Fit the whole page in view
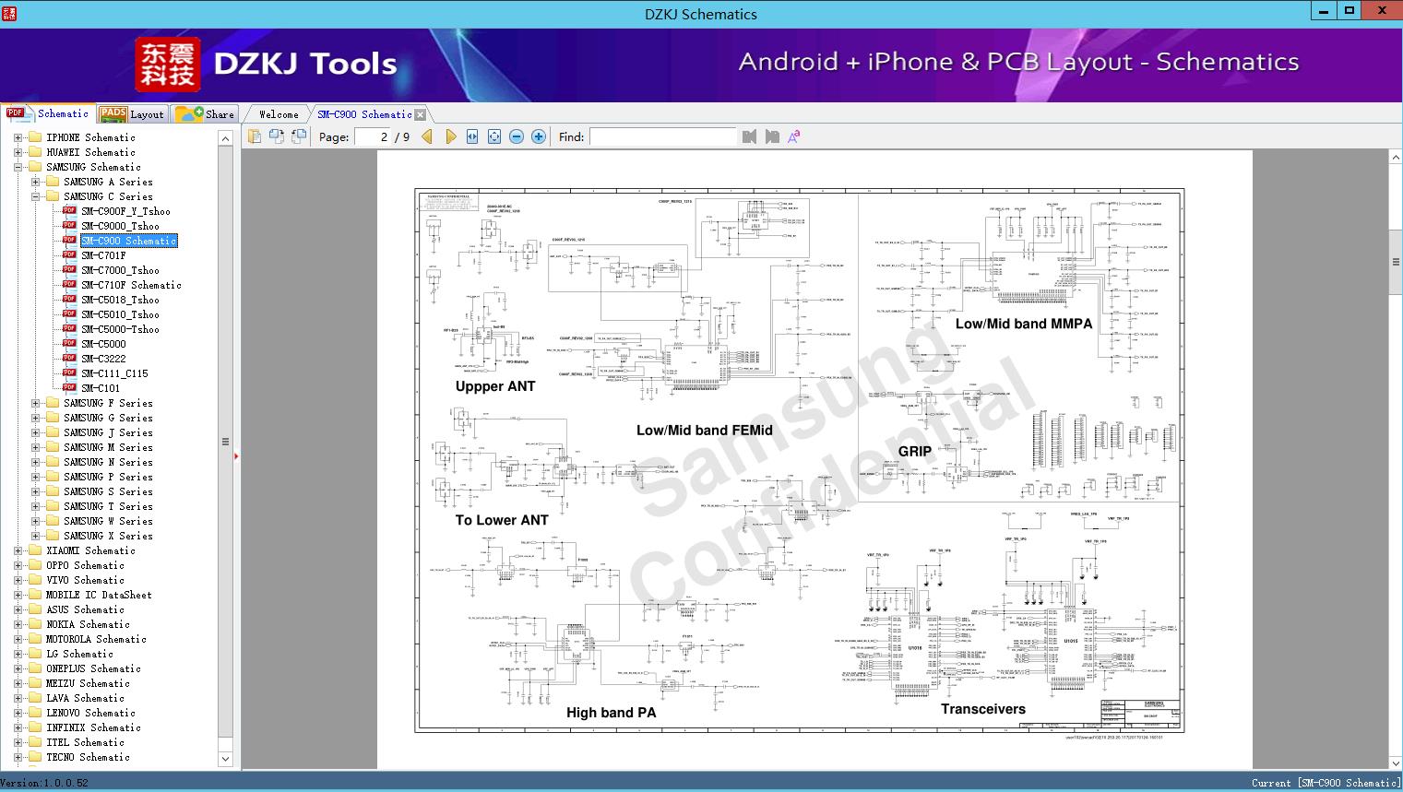This screenshot has width=1403, height=792. (494, 136)
